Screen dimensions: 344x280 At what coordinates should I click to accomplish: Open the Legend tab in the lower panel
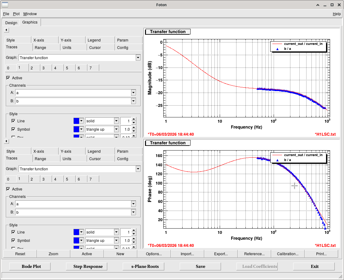94,151
